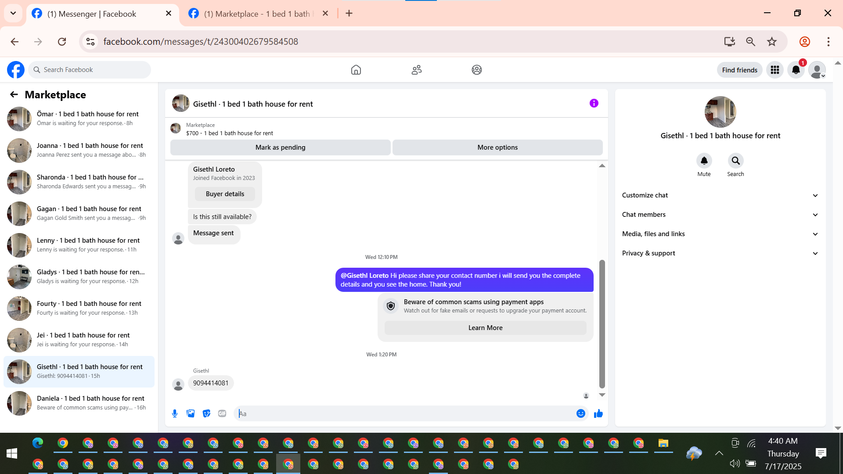Open the Facebook menu grid icon
Image resolution: width=843 pixels, height=474 pixels.
point(775,70)
